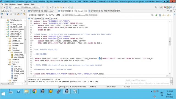Switch to the red debug perspective icon
The image size is (176, 99).
165,7
